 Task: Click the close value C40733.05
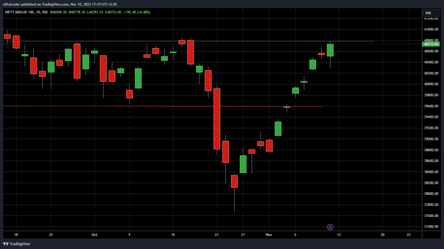point(113,12)
